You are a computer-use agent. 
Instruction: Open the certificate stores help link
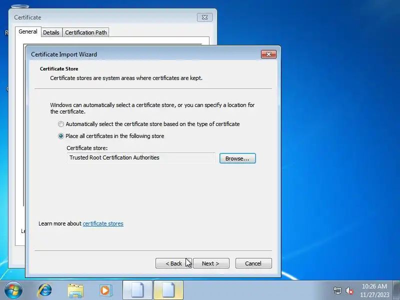coord(103,223)
